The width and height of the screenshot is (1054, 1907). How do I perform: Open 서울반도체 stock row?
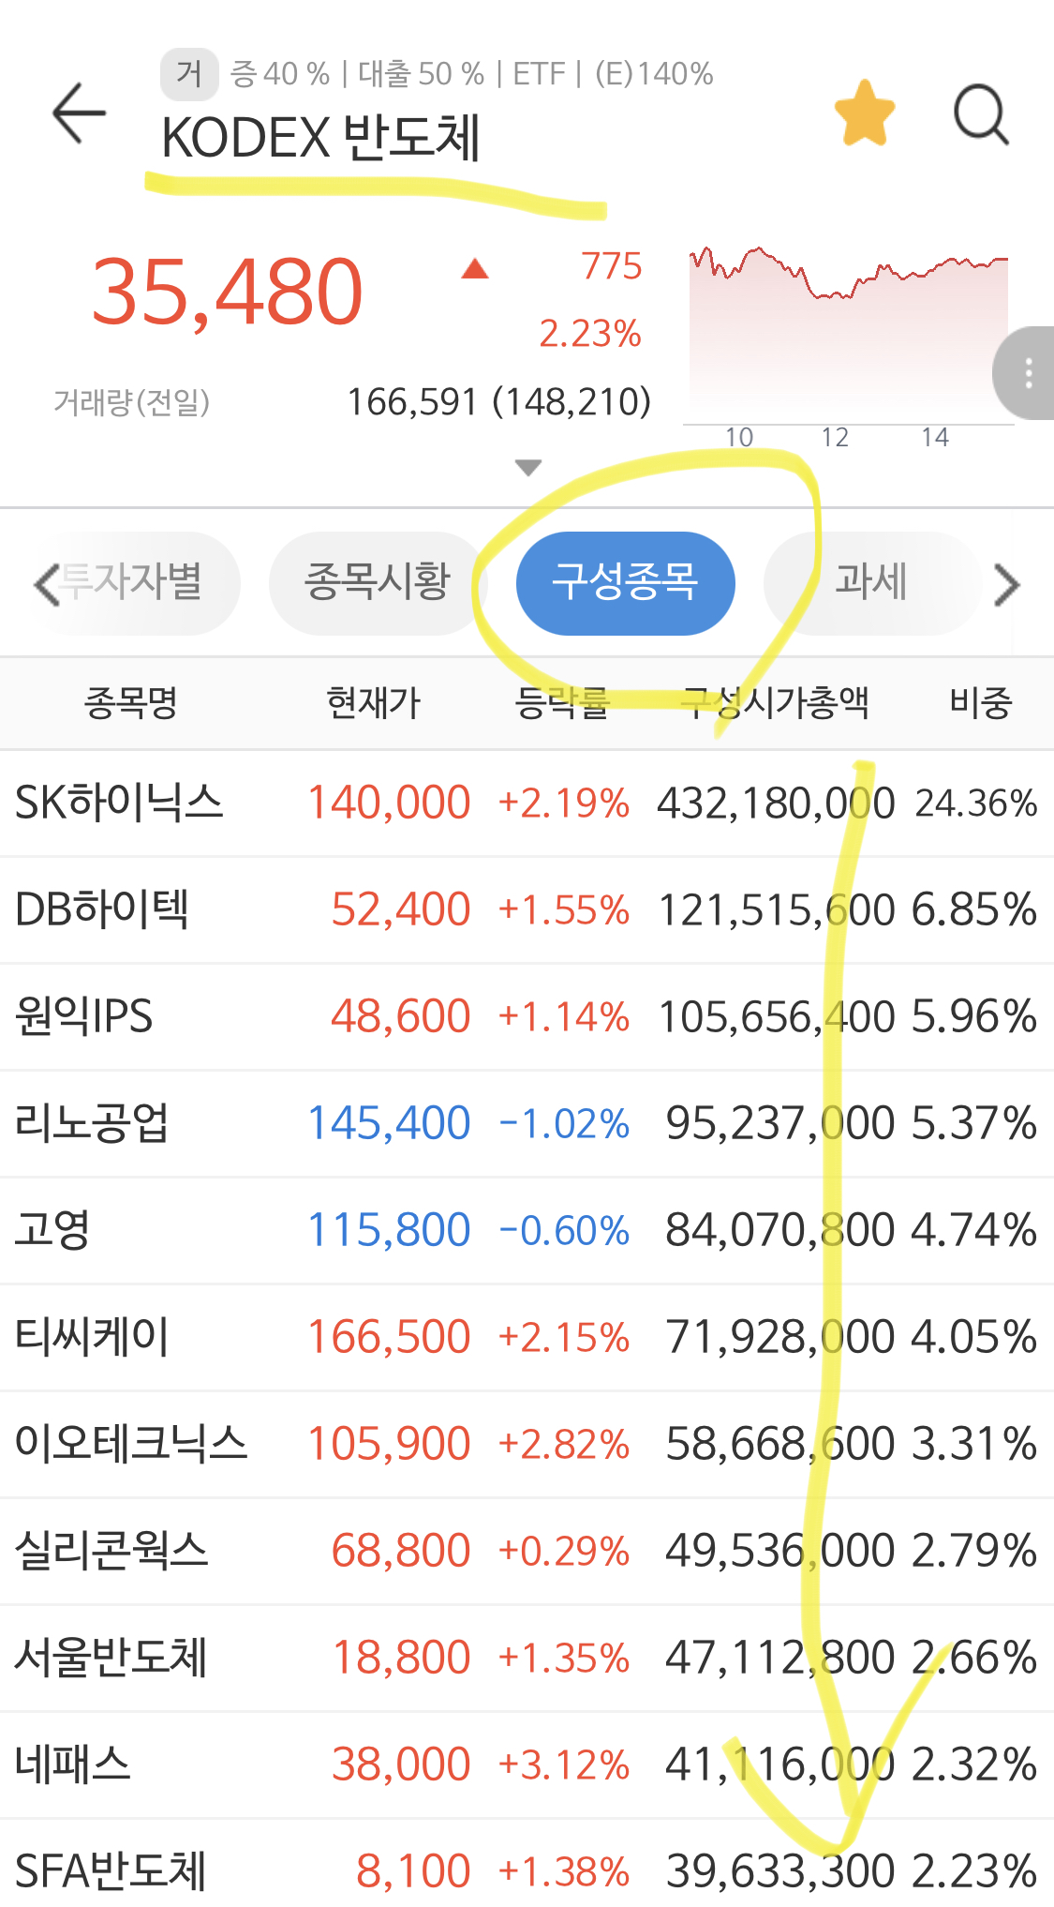click(x=527, y=1659)
